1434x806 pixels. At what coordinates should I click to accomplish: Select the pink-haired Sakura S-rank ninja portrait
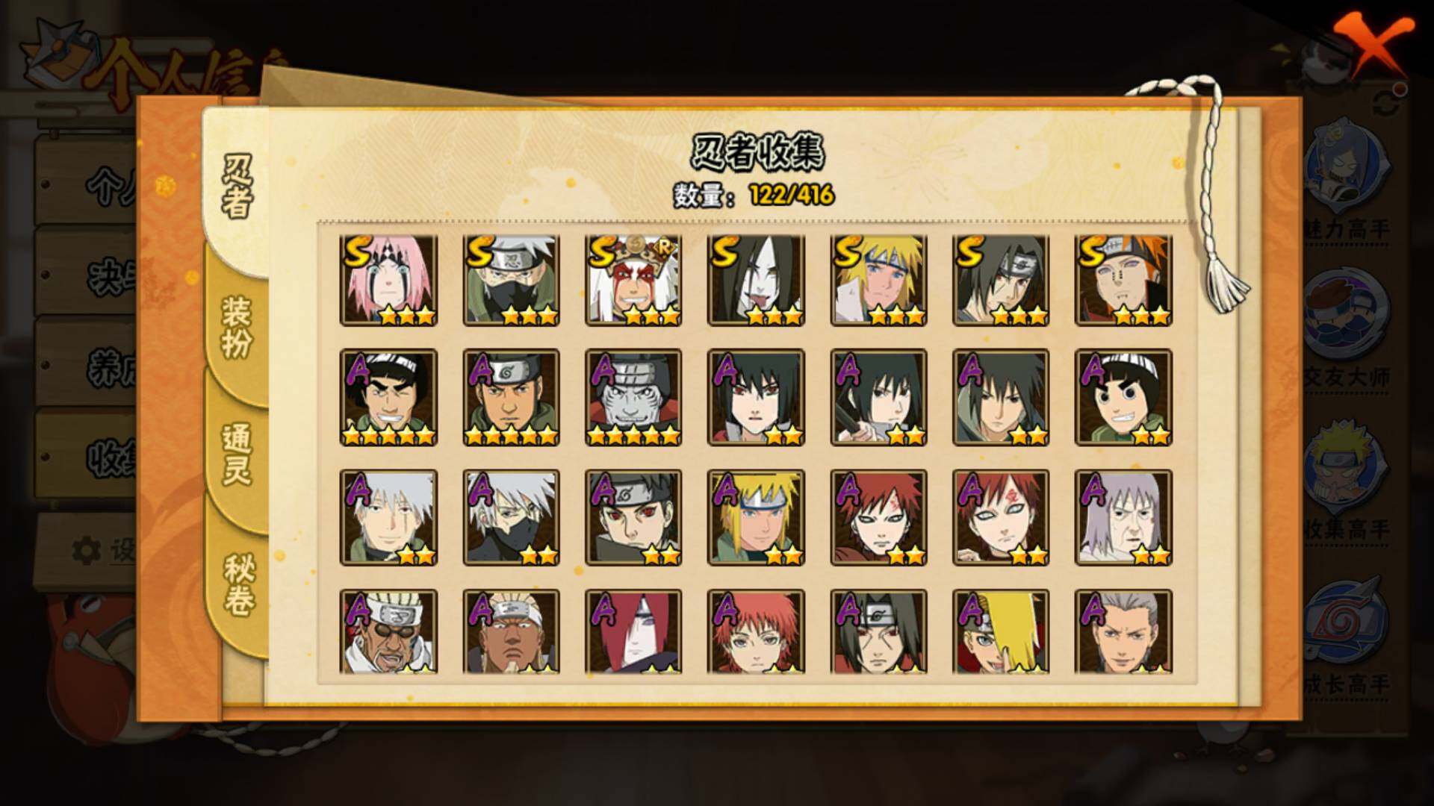[388, 281]
